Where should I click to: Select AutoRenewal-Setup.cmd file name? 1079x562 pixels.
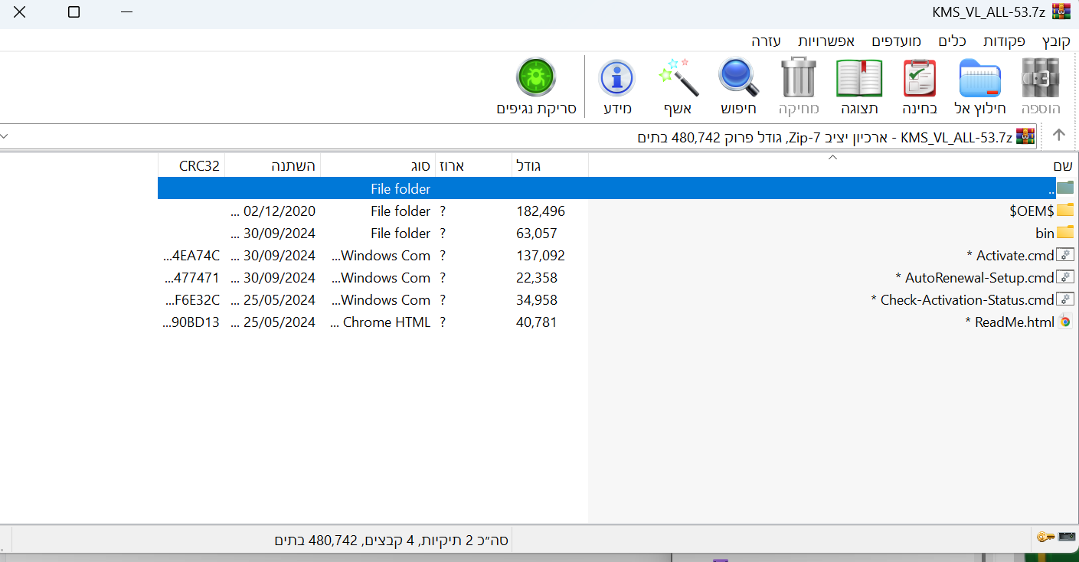pyautogui.click(x=975, y=278)
